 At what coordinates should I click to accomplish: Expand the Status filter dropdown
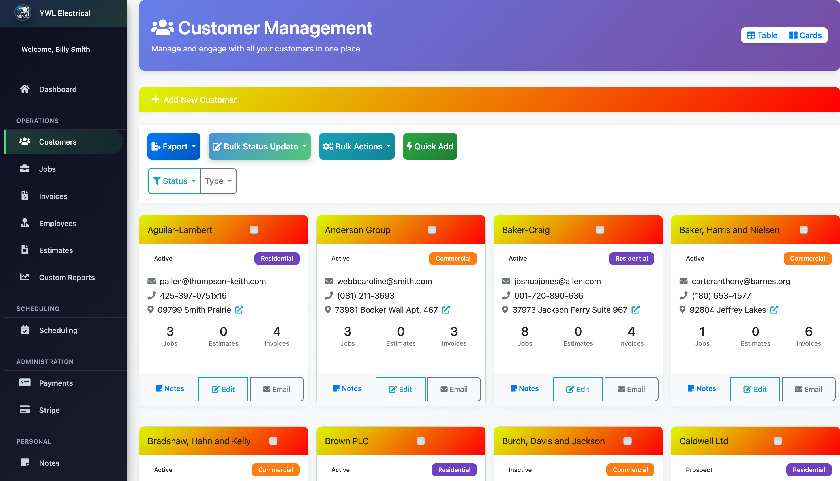pos(174,181)
